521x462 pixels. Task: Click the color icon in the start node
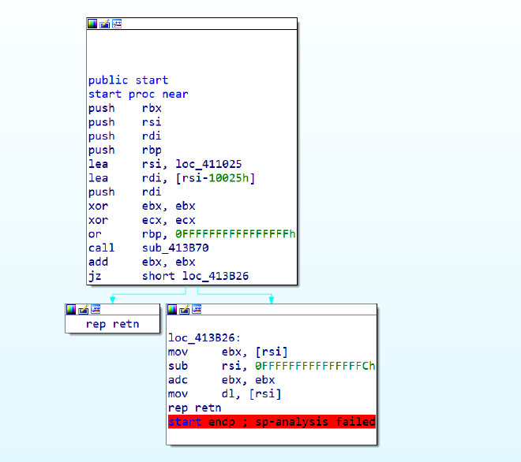(x=92, y=24)
